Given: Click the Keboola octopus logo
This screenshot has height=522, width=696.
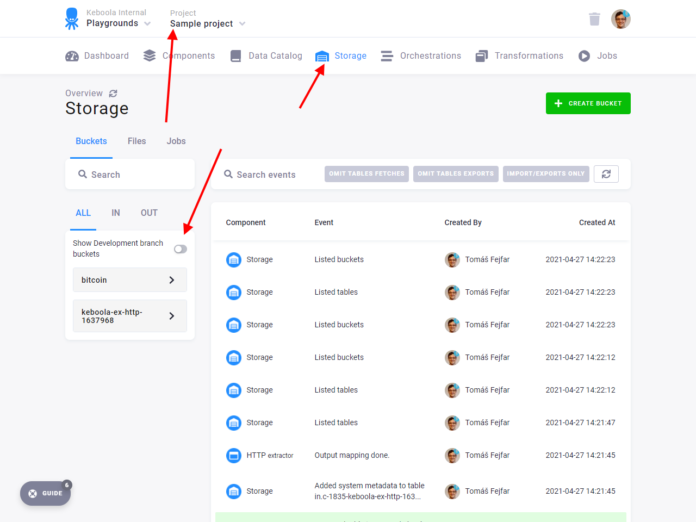Looking at the screenshot, I should pos(72,18).
